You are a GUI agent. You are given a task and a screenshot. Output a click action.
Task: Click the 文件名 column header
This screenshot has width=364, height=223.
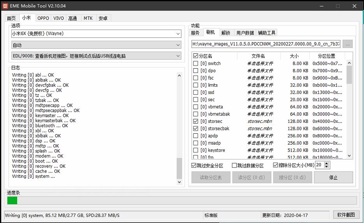tap(258, 56)
